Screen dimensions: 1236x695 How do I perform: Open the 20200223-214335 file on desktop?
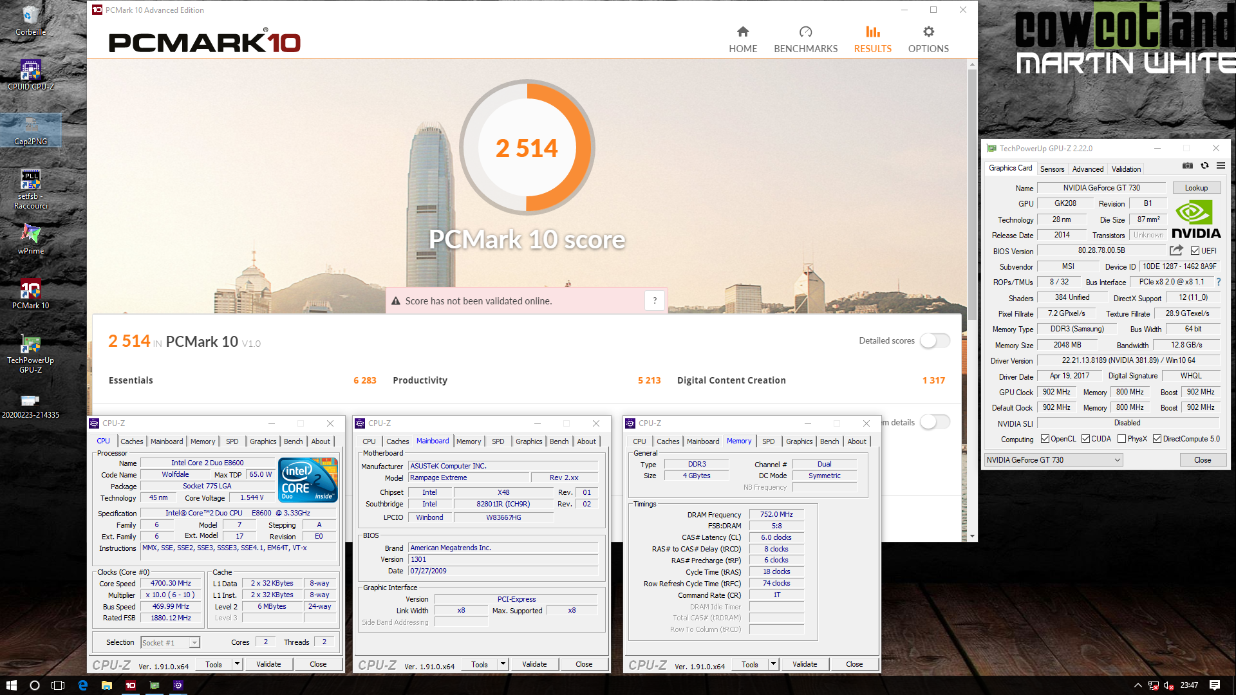30,406
